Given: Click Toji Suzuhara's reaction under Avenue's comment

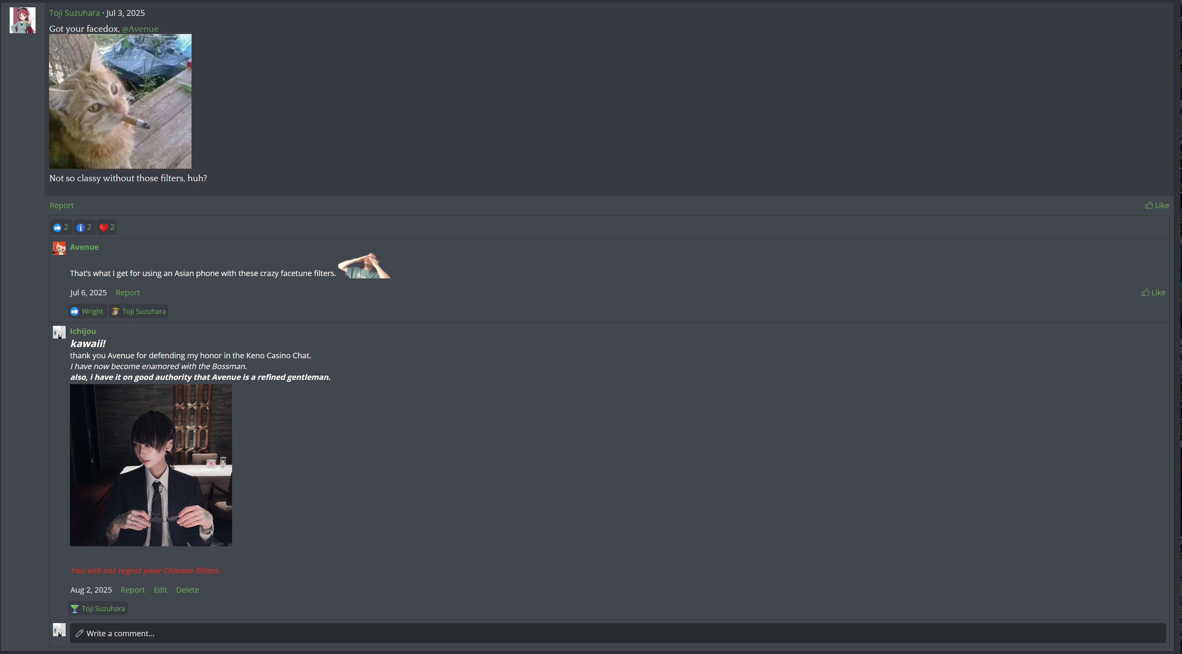Looking at the screenshot, I should pyautogui.click(x=139, y=312).
